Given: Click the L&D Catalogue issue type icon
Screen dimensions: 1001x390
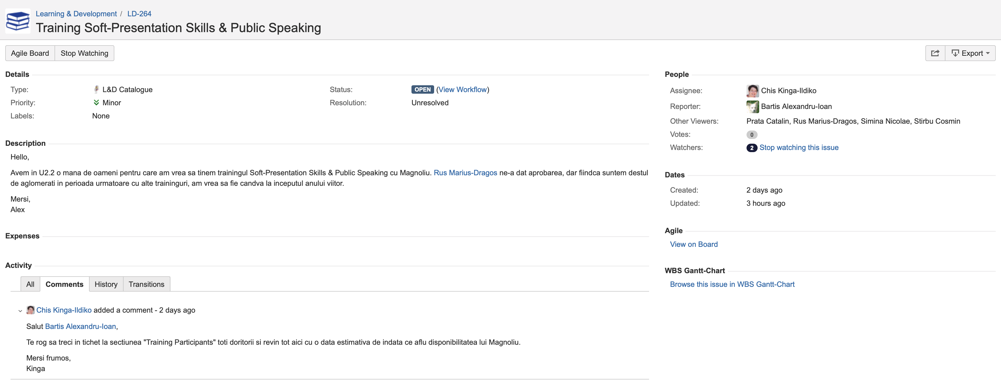Looking at the screenshot, I should coord(96,90).
